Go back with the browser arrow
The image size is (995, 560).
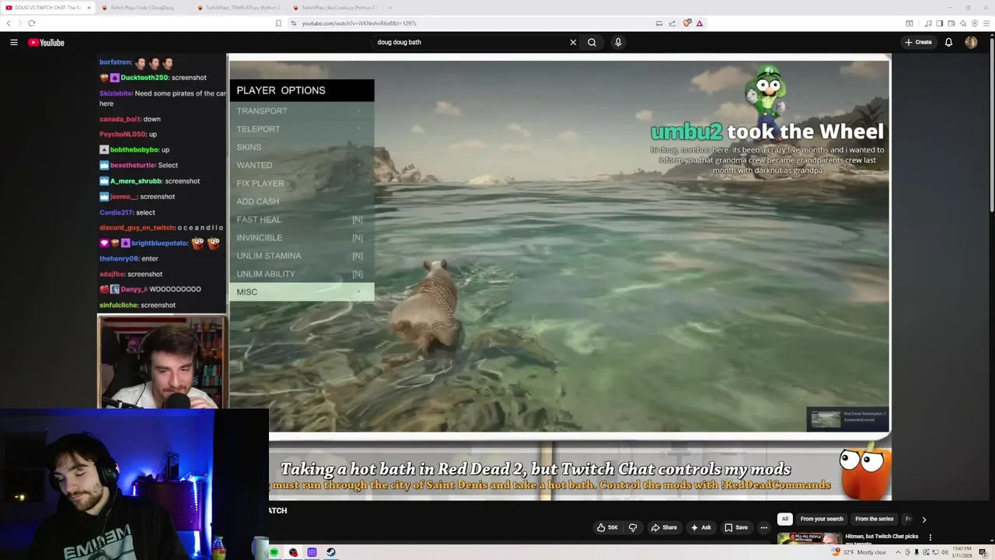click(9, 23)
